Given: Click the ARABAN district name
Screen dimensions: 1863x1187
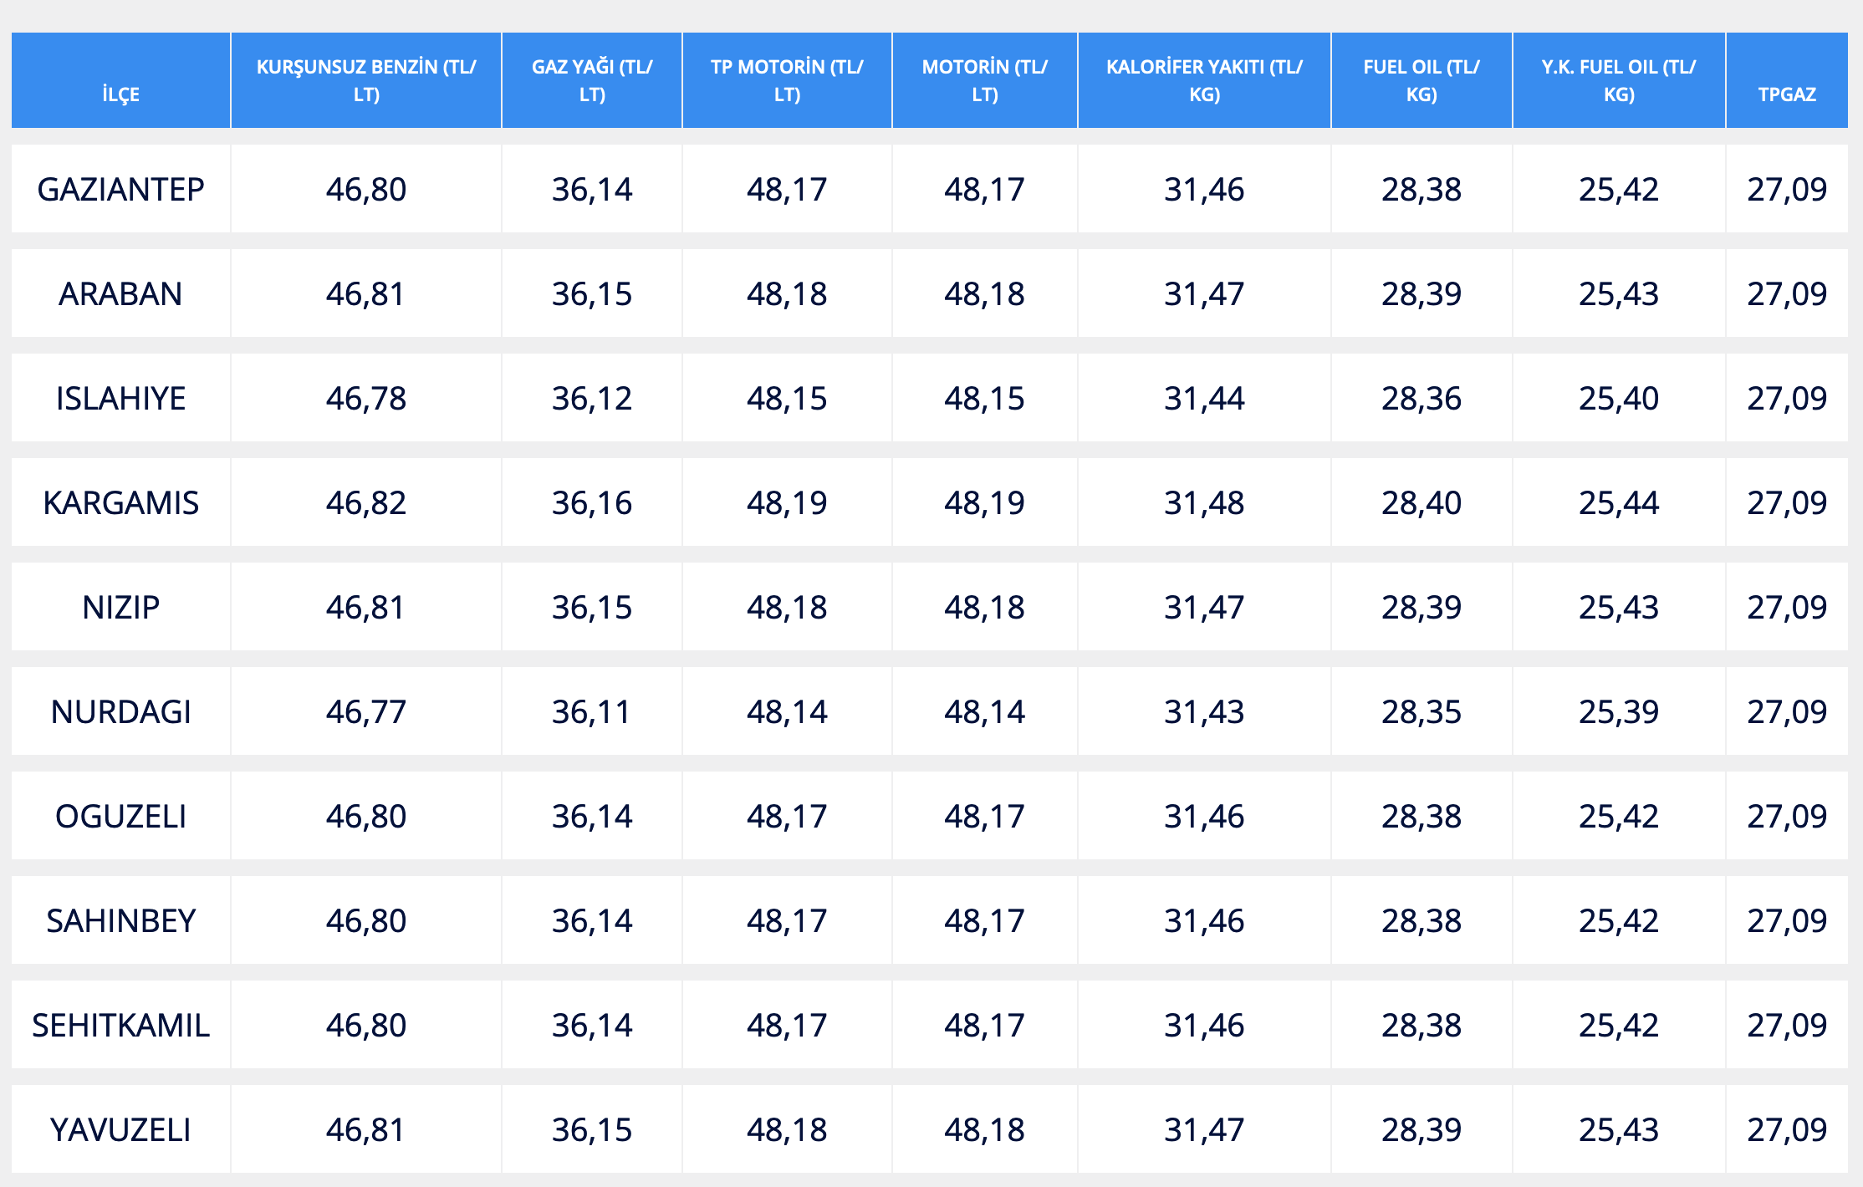Looking at the screenshot, I should pos(120,294).
